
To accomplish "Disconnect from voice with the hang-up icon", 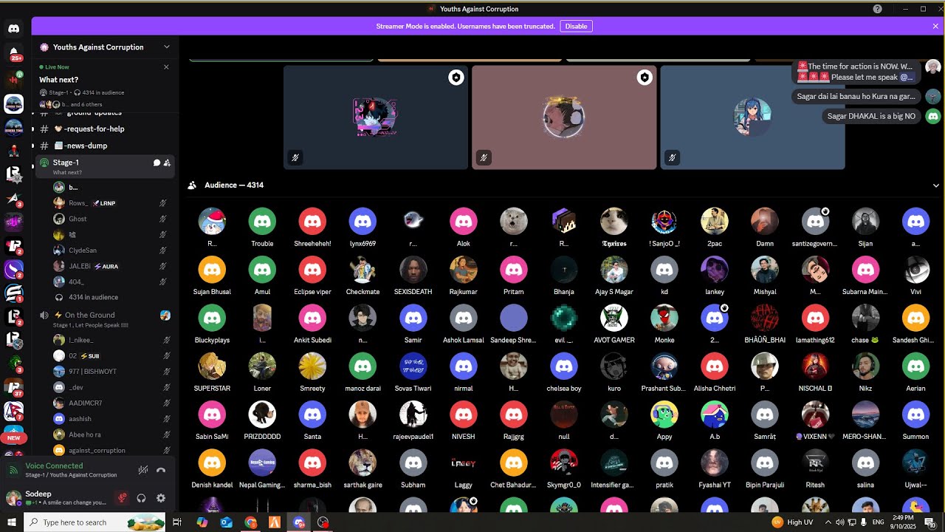I will pyautogui.click(x=161, y=470).
